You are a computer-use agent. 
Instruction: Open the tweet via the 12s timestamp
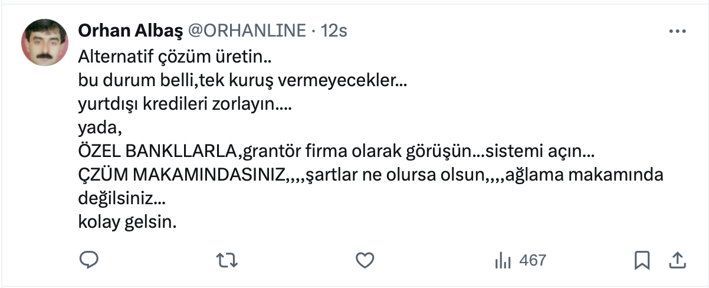point(334,31)
